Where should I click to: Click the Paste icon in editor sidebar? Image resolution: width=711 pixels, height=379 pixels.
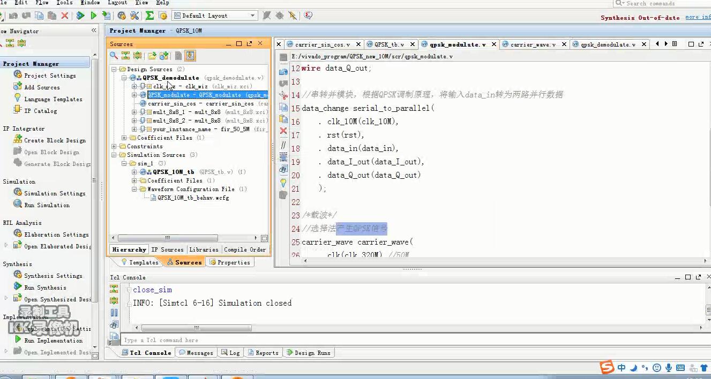[283, 119]
